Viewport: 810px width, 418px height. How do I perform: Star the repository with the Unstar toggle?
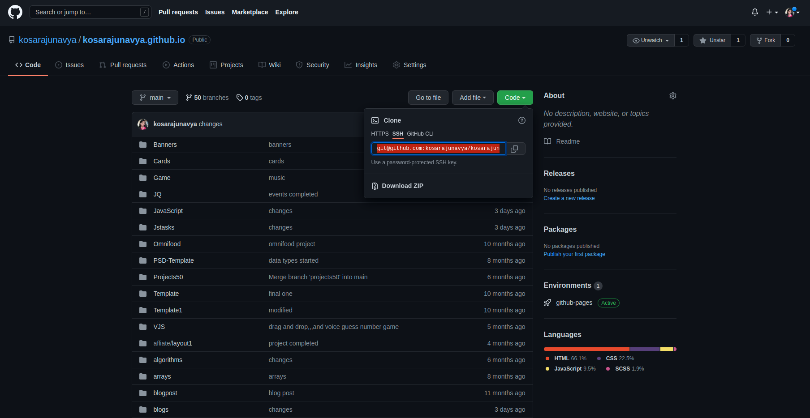coord(711,40)
